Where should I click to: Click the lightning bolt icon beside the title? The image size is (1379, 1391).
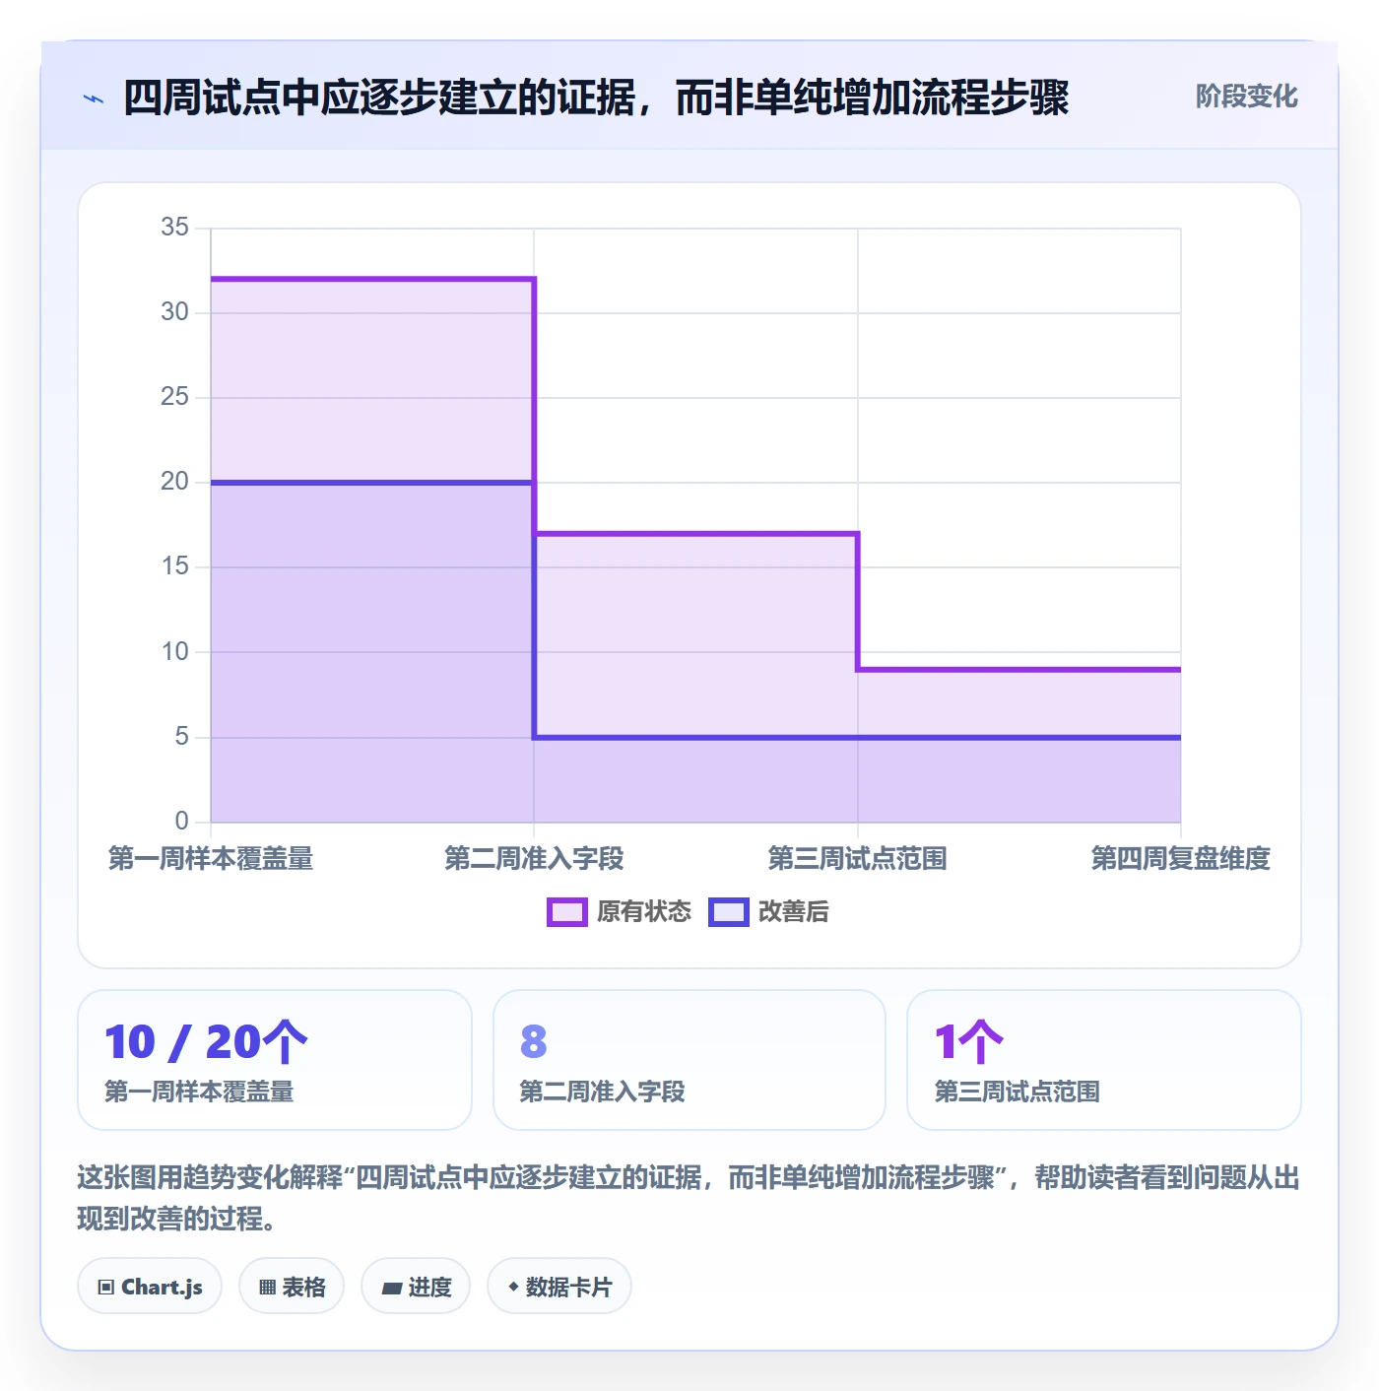pyautogui.click(x=94, y=99)
